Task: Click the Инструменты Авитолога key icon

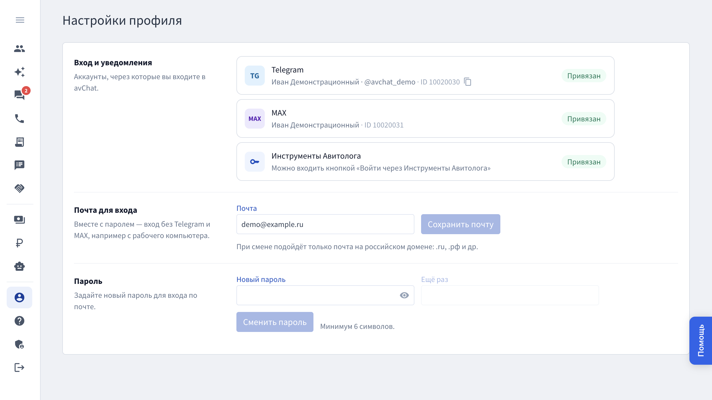Action: [255, 162]
